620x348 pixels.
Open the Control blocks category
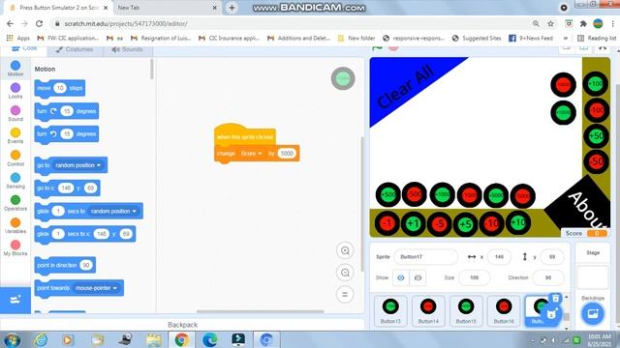[15, 159]
